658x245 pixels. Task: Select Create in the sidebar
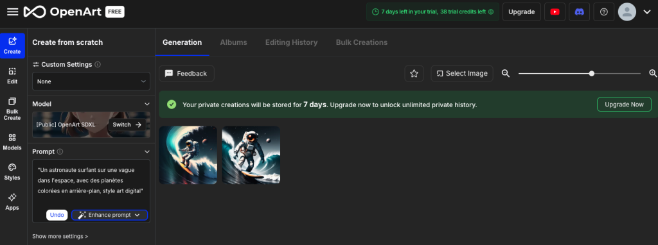click(x=12, y=46)
